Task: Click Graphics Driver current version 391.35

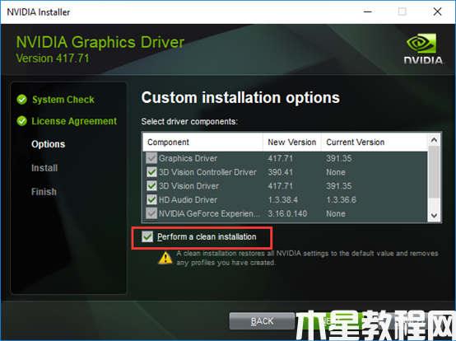Action: tap(339, 158)
